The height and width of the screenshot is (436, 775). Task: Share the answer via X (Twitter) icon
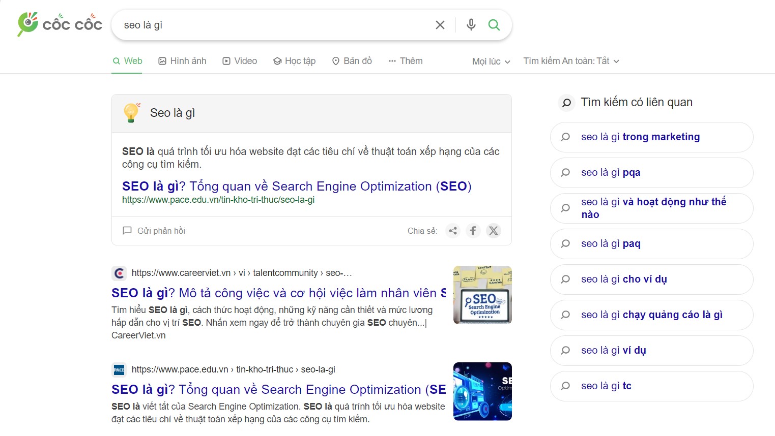coord(493,231)
